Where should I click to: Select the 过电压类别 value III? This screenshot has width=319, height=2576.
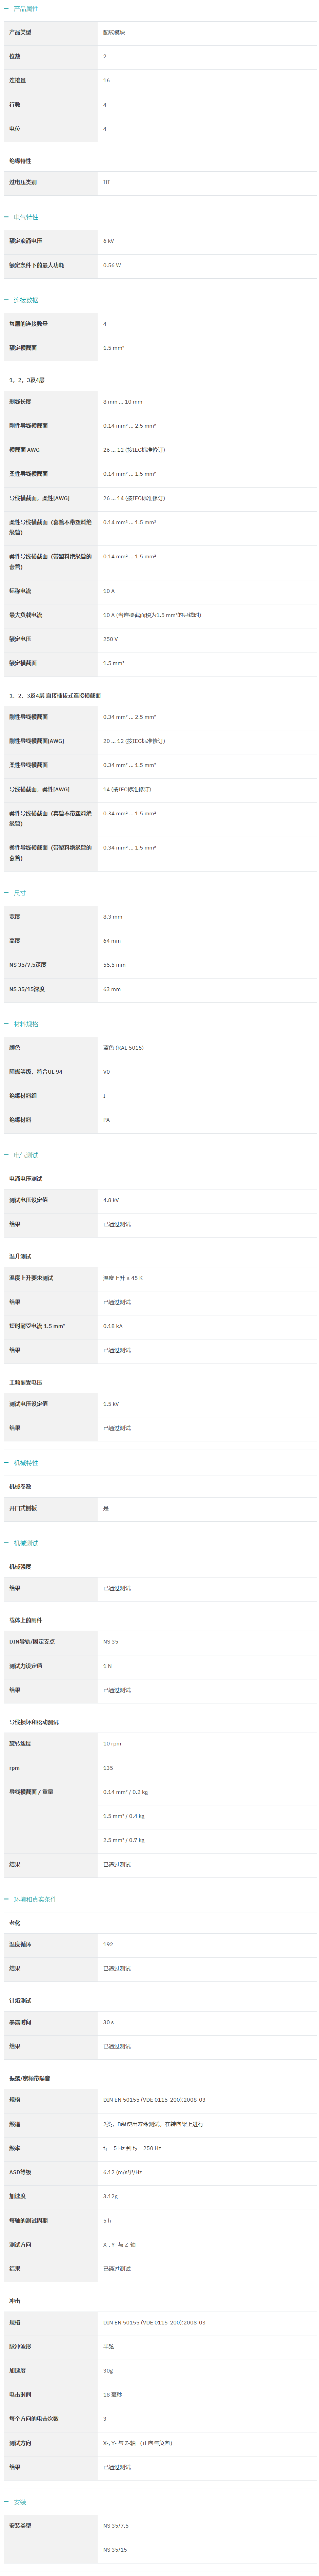coord(106,182)
